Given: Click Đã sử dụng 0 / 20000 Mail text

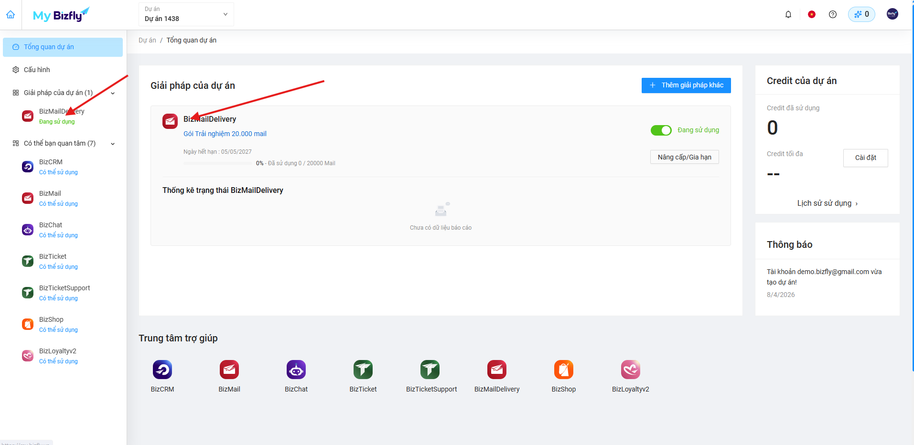Looking at the screenshot, I should tap(301, 163).
